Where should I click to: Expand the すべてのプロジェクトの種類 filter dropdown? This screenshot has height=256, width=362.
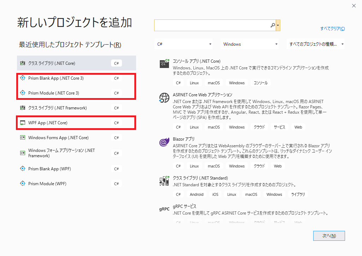pyautogui.click(x=316, y=44)
